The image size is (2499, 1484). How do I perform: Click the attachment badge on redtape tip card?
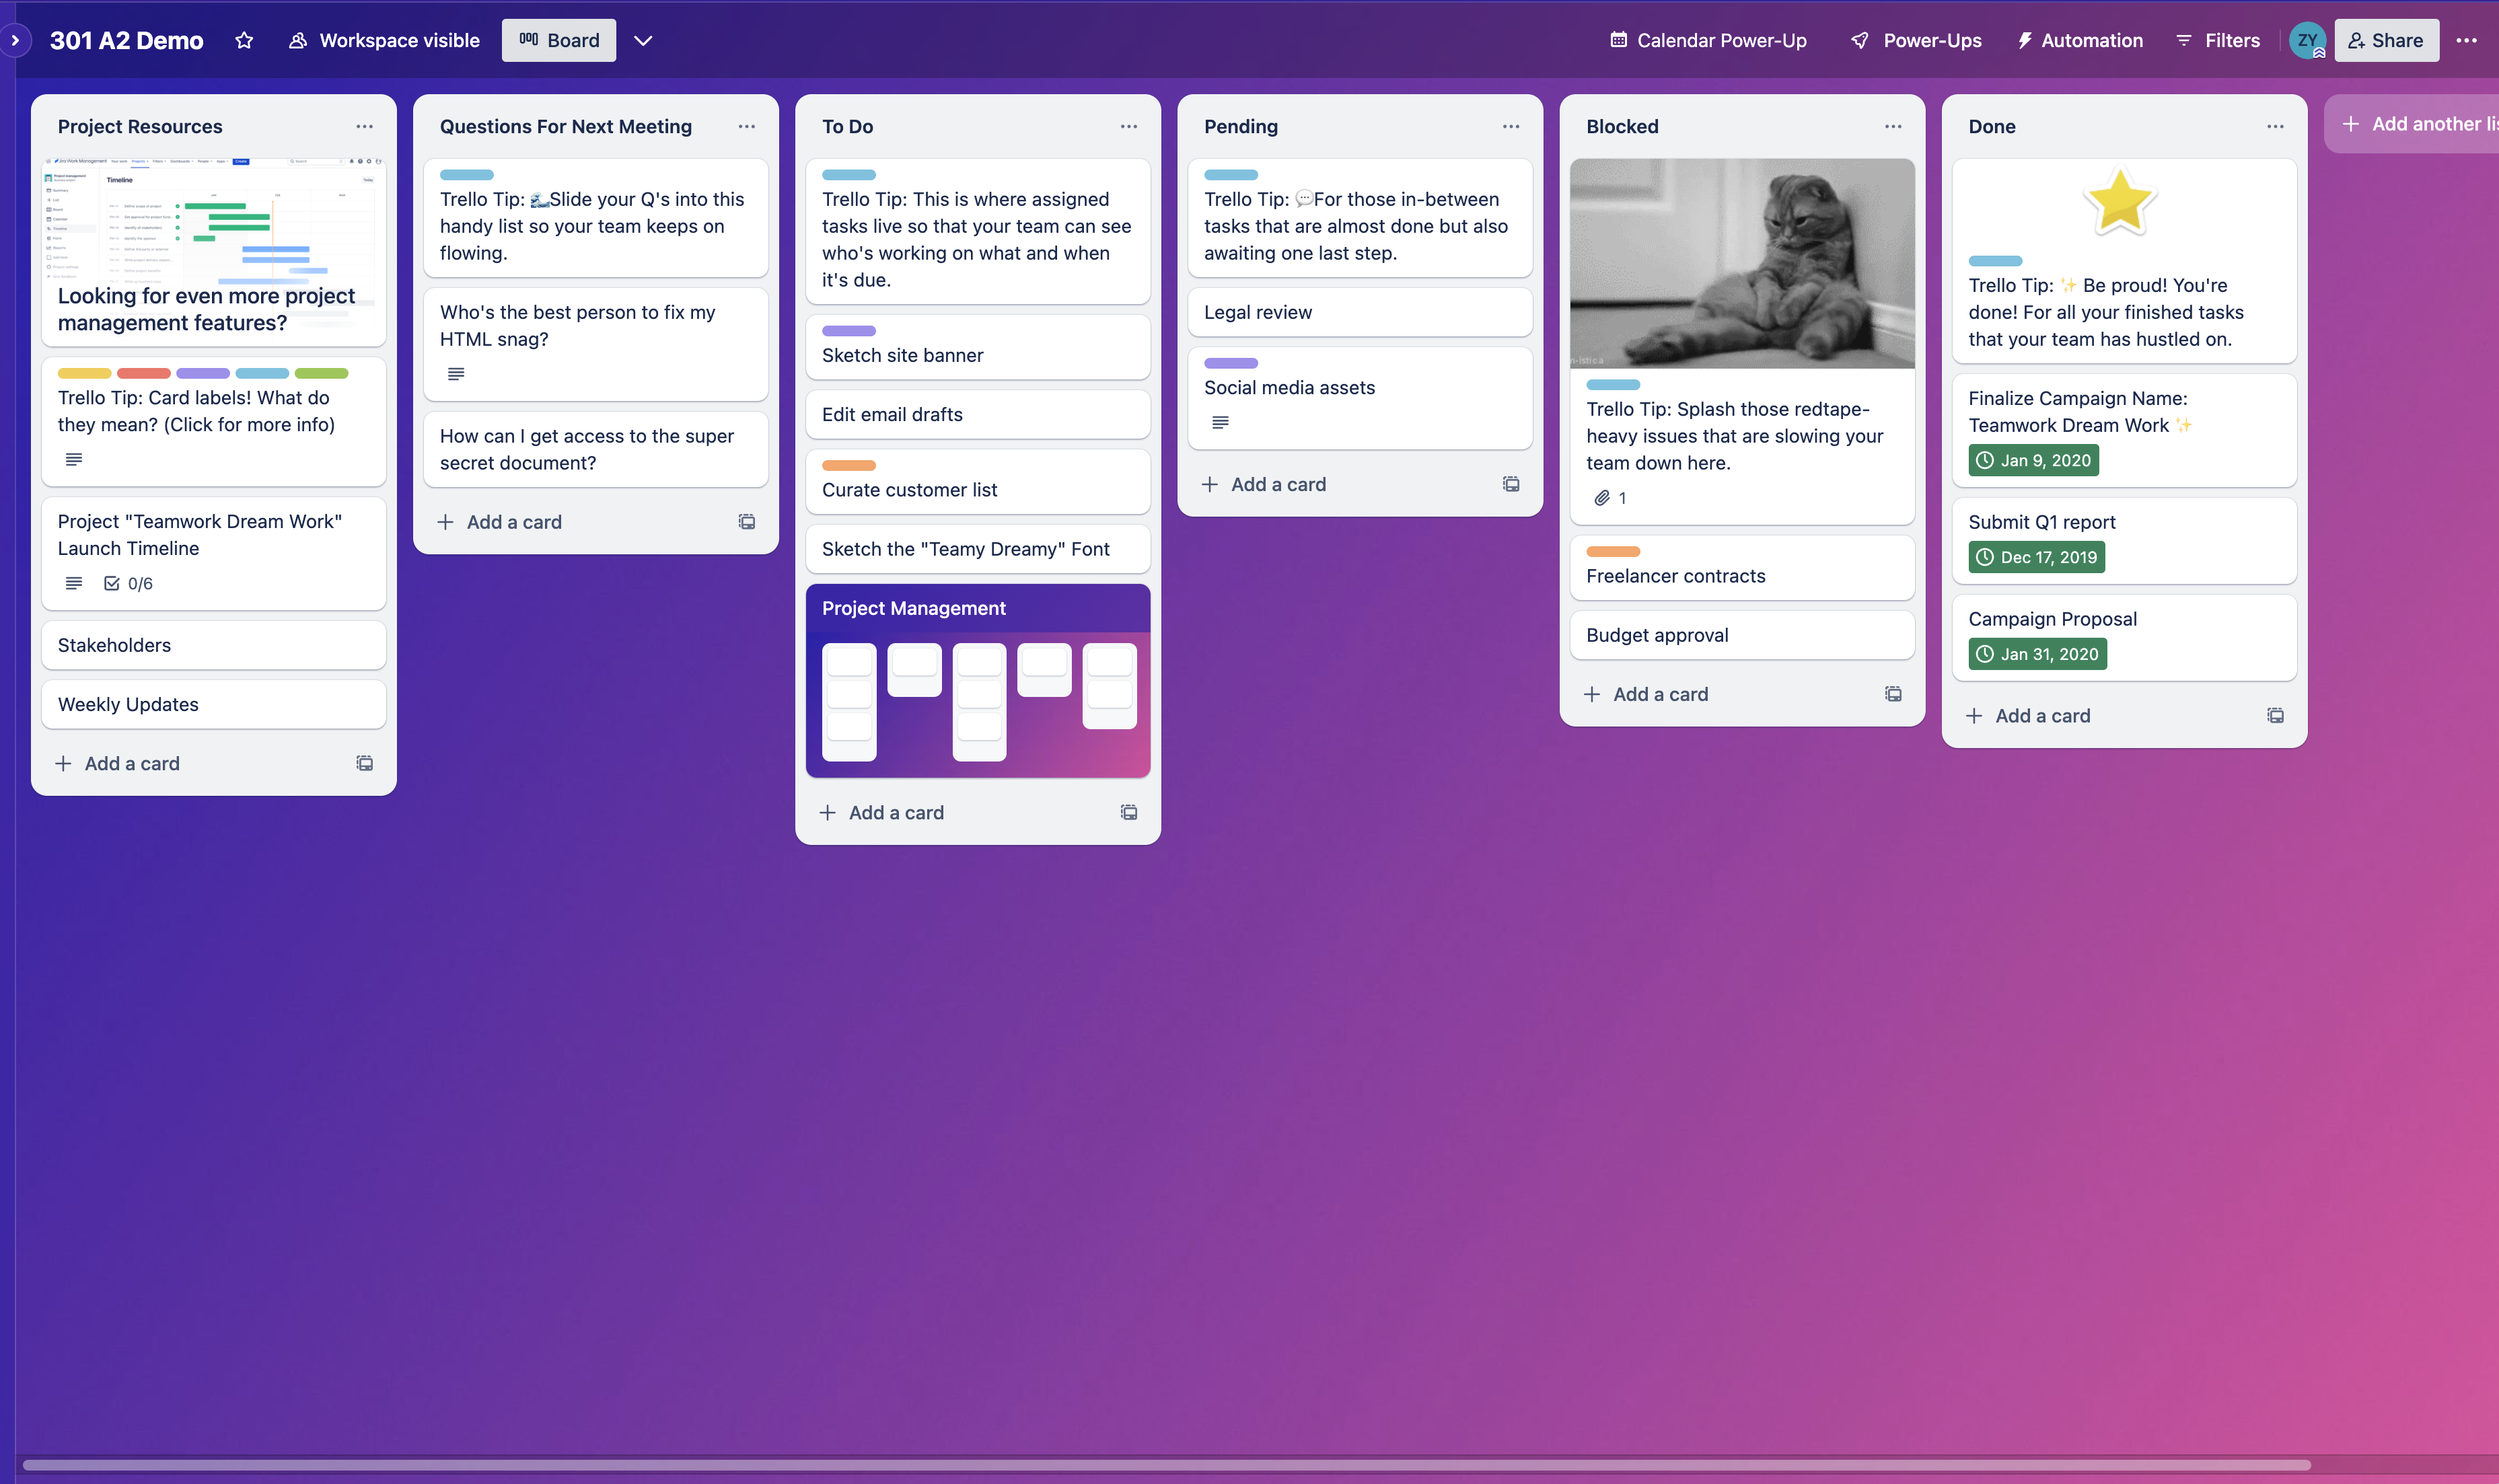point(1610,498)
